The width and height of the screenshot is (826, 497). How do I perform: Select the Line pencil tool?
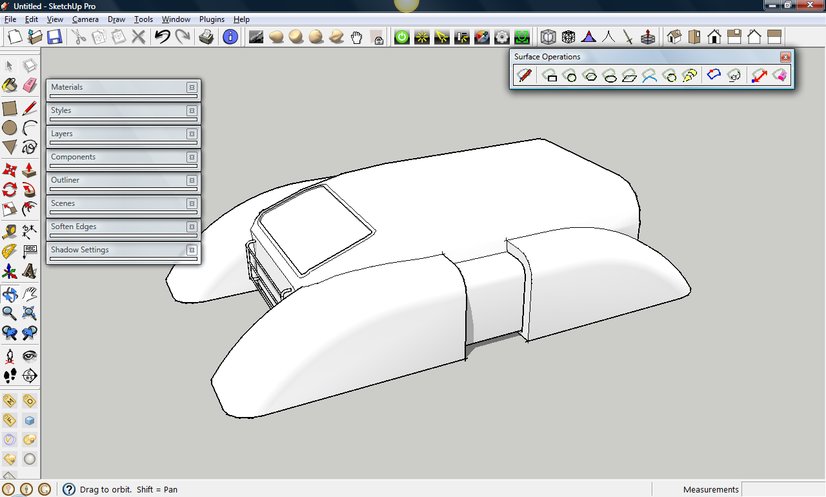(30, 108)
